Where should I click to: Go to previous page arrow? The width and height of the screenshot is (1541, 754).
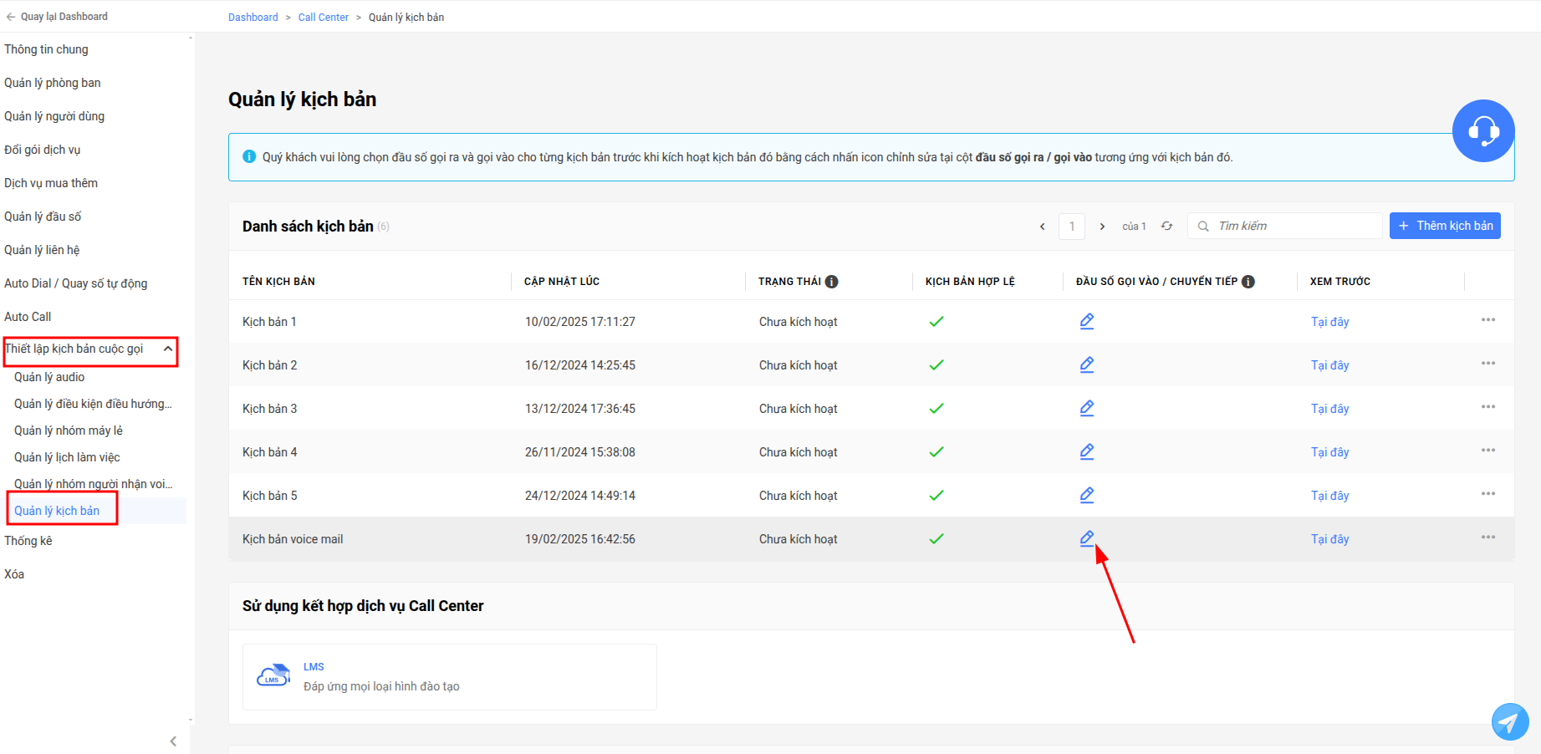pyautogui.click(x=1043, y=227)
